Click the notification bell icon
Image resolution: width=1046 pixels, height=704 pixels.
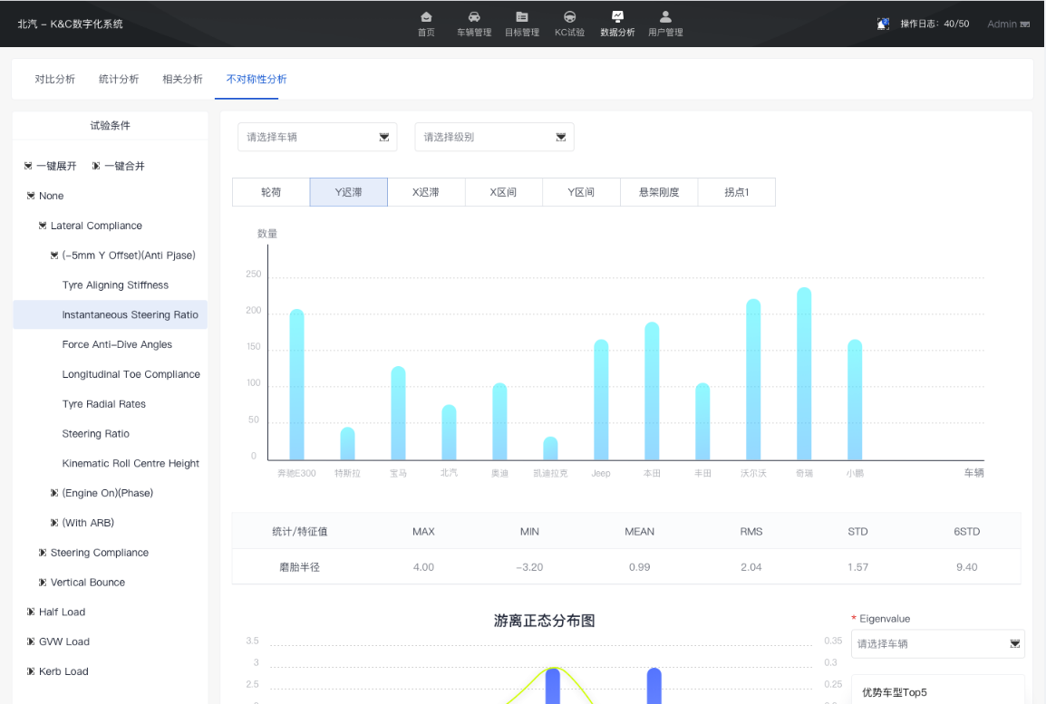pos(883,24)
